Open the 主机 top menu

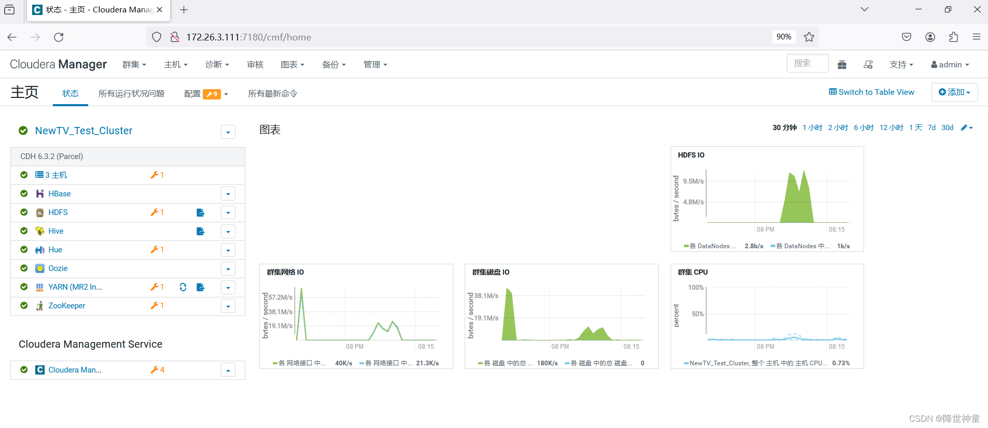[x=176, y=65]
